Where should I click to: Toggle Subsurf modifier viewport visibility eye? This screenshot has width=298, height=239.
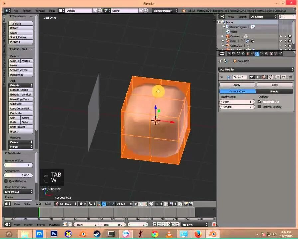(x=258, y=77)
